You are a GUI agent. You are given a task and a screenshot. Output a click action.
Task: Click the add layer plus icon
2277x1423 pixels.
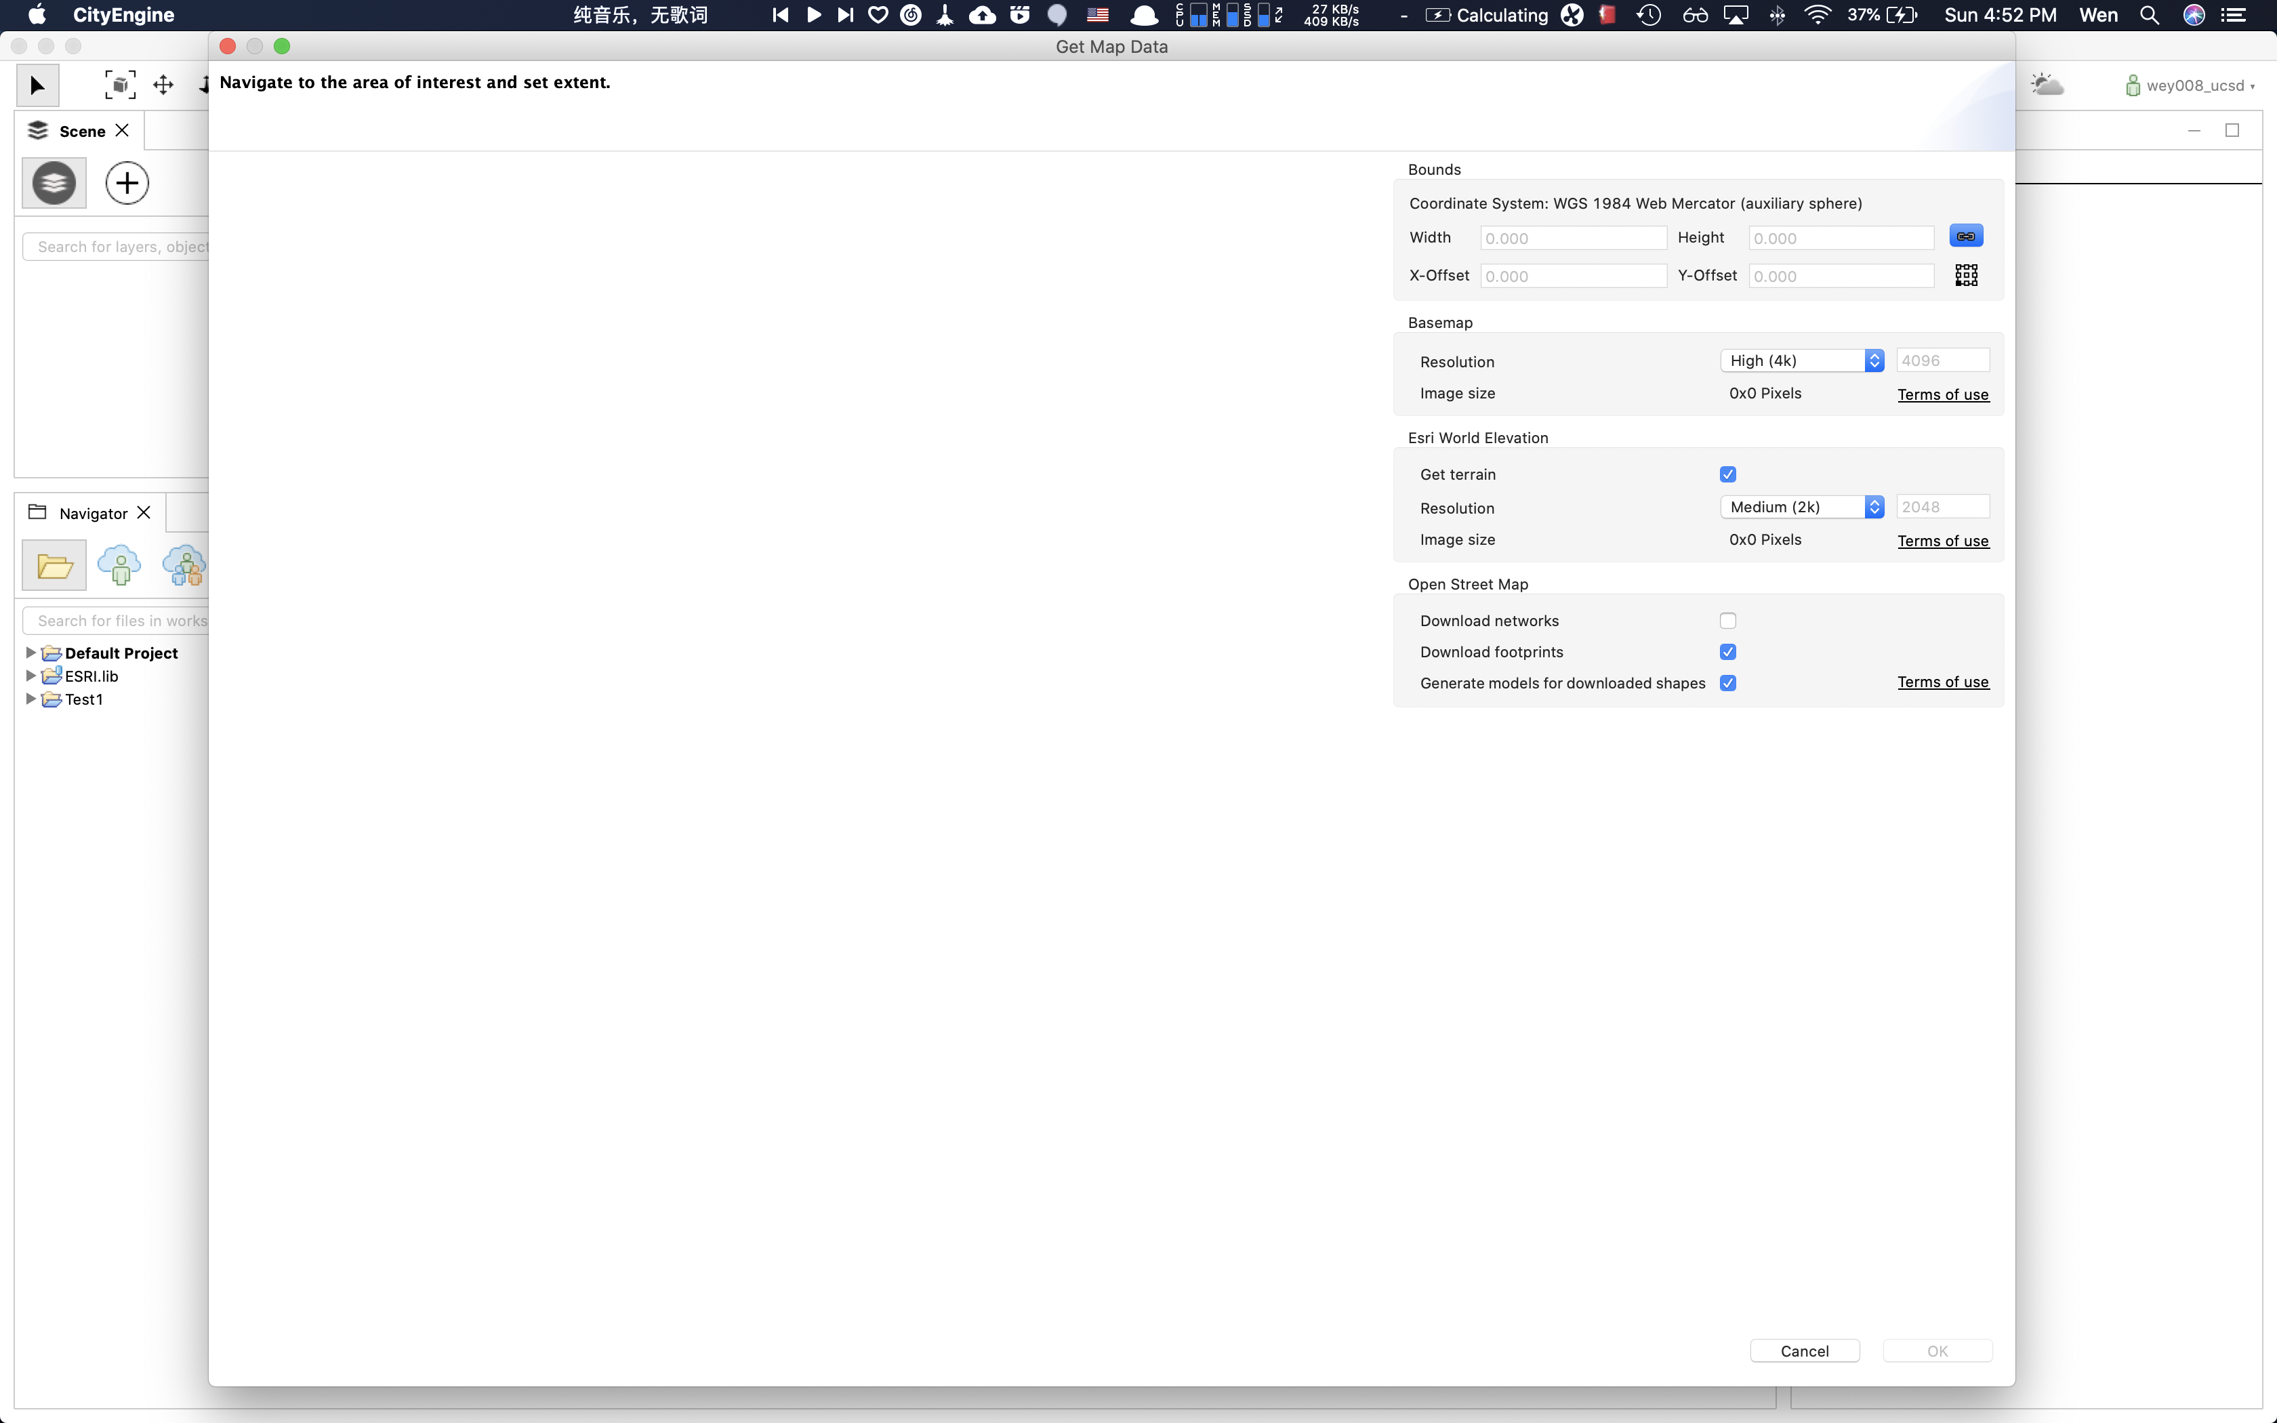click(127, 182)
